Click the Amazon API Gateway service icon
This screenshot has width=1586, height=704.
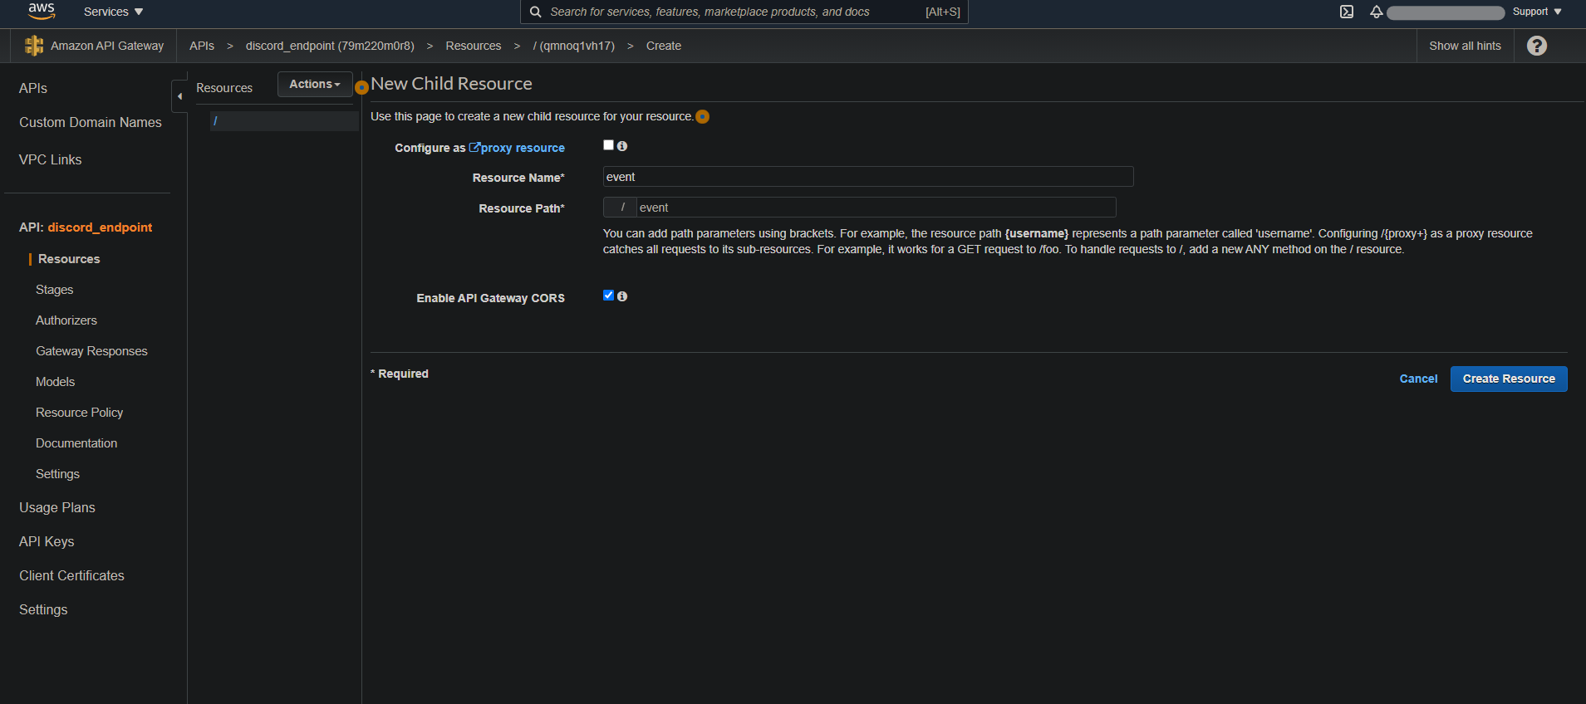pyautogui.click(x=33, y=46)
